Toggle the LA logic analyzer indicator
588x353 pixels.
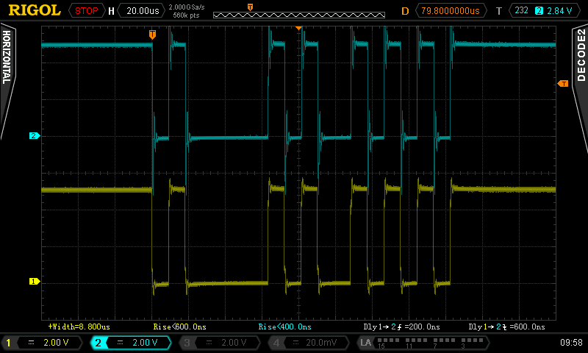(x=423, y=343)
